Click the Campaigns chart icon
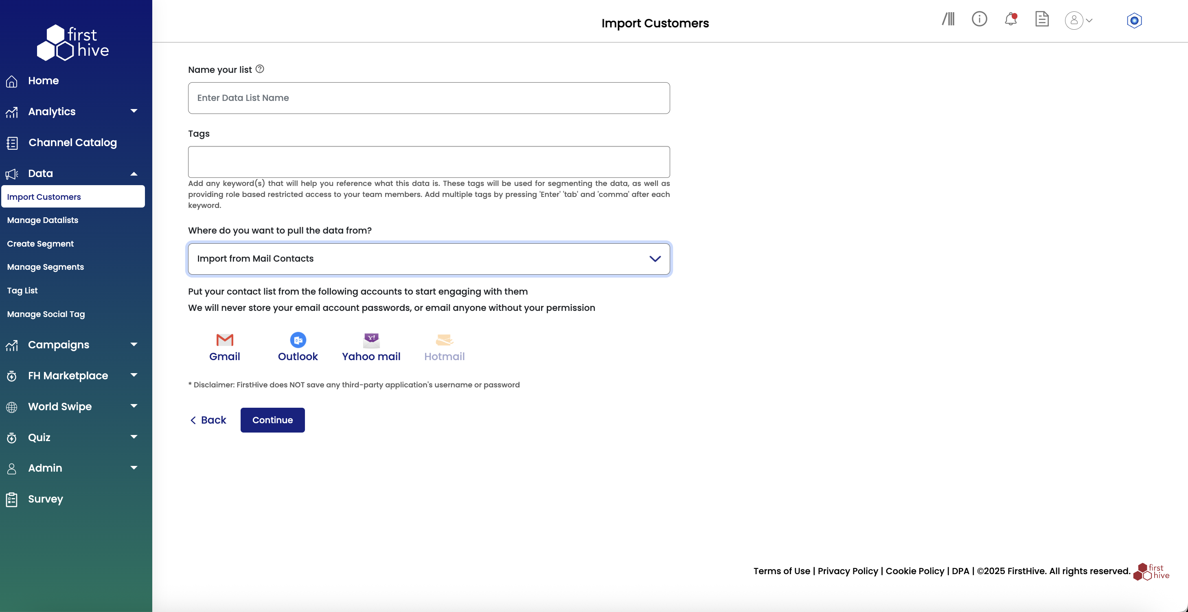The image size is (1188, 612). [11, 345]
